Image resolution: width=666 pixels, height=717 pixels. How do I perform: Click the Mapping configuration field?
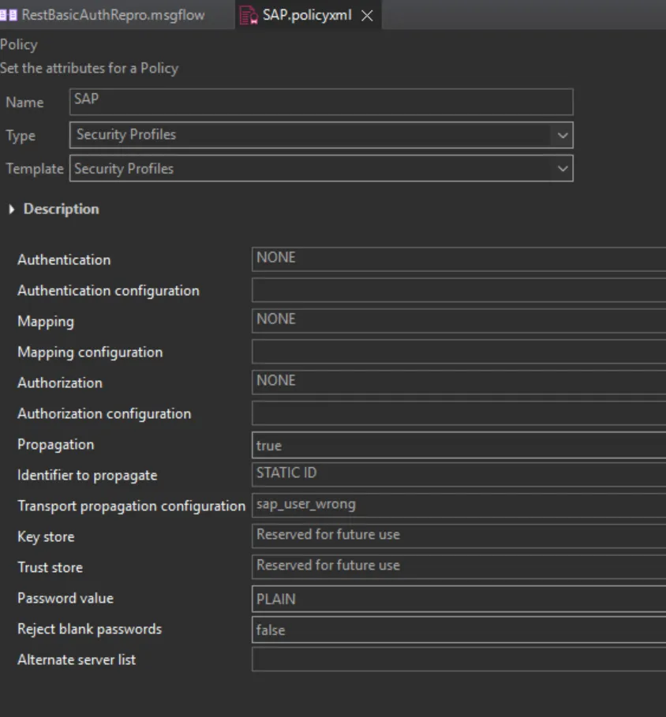[x=458, y=352]
